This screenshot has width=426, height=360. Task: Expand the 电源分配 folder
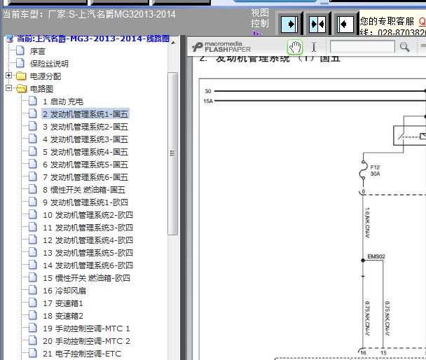click(8, 76)
